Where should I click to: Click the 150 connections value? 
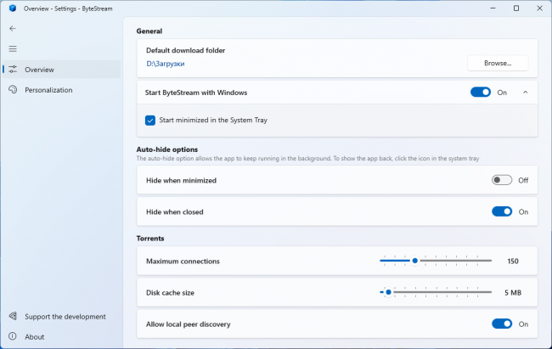coord(513,261)
